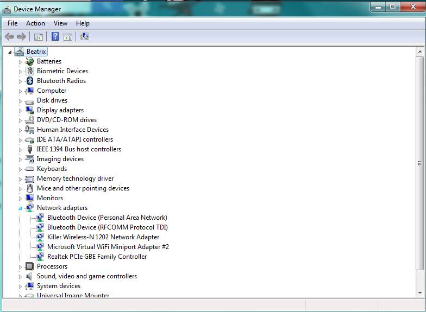This screenshot has width=426, height=312.
Task: Click the Processors chip icon
Action: [x=29, y=266]
